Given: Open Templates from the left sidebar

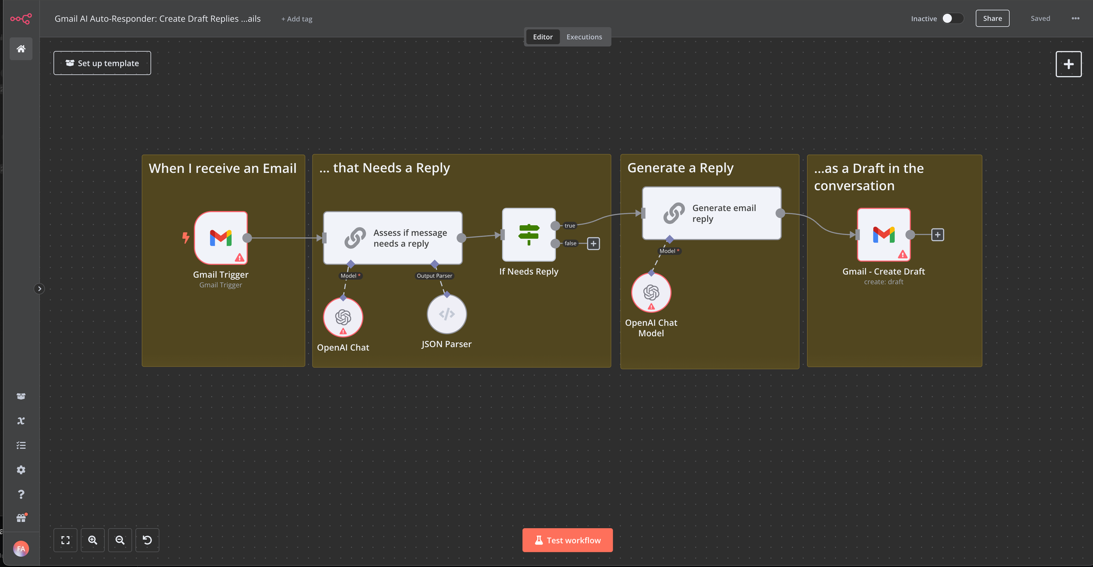Looking at the screenshot, I should point(21,395).
